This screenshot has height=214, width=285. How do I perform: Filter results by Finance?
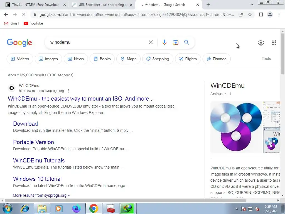(217, 59)
